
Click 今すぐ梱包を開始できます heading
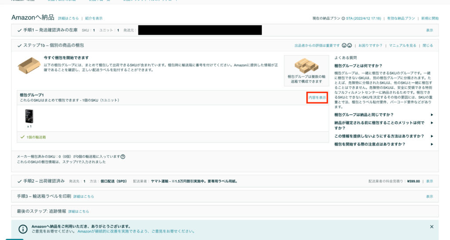pos(66,58)
